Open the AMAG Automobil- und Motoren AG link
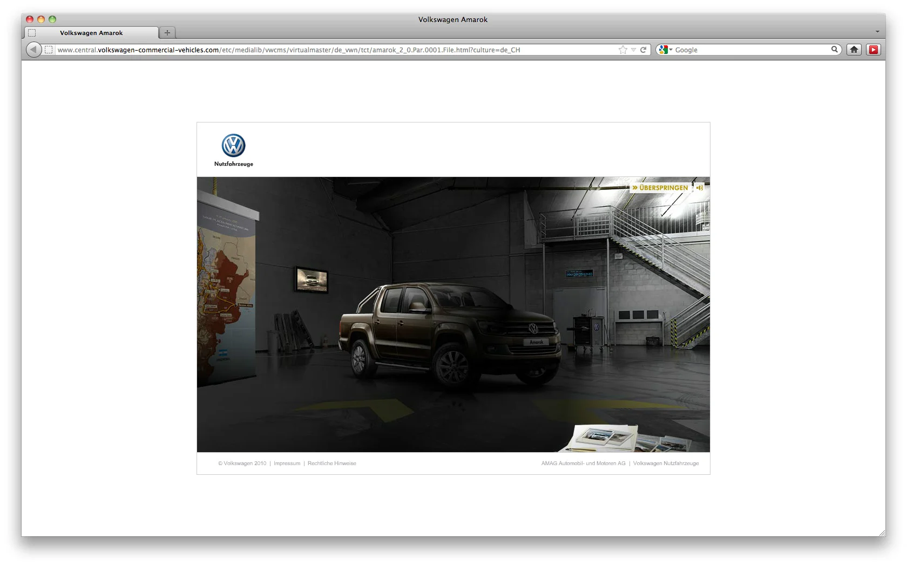 coord(584,463)
